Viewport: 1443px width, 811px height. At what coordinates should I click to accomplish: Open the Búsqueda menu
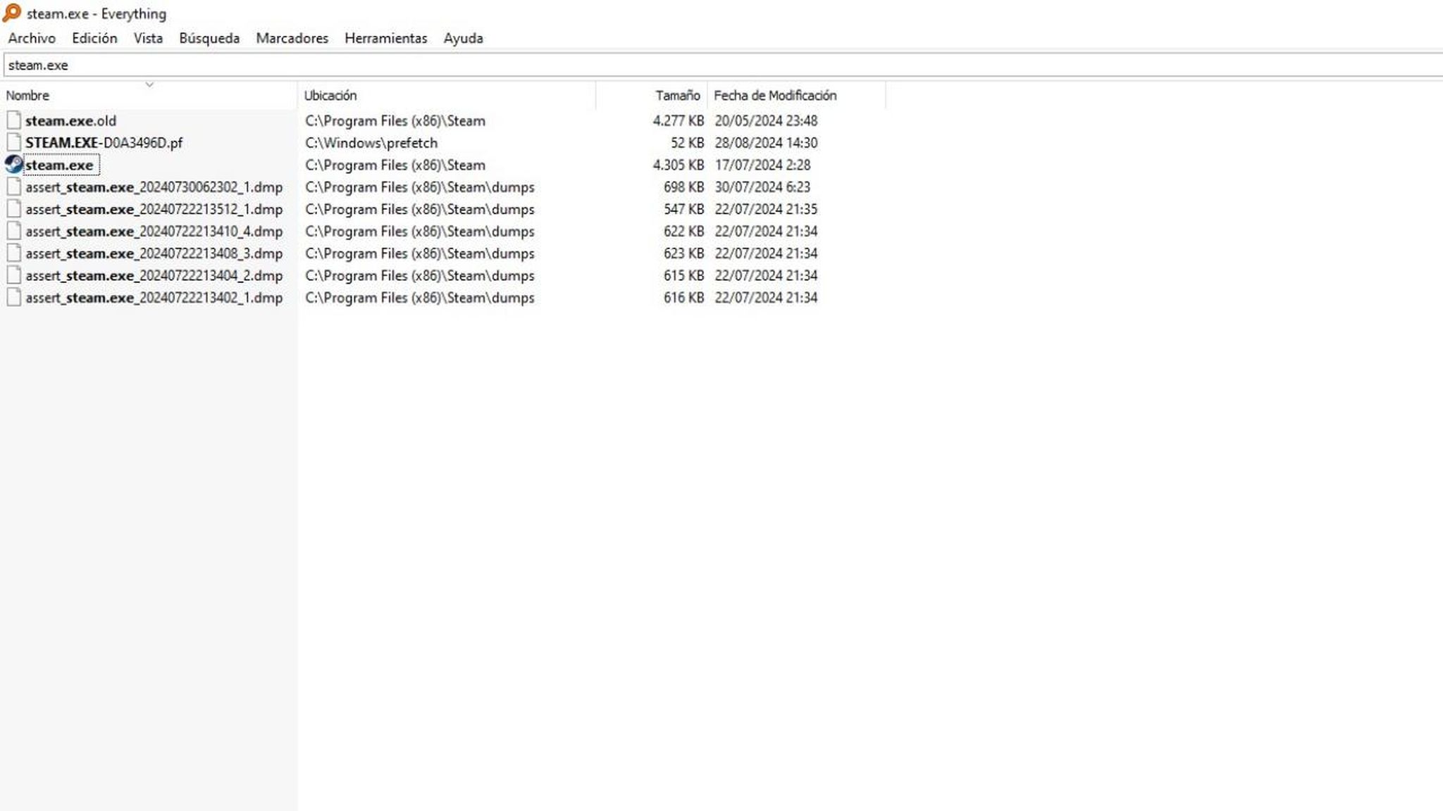coord(209,39)
